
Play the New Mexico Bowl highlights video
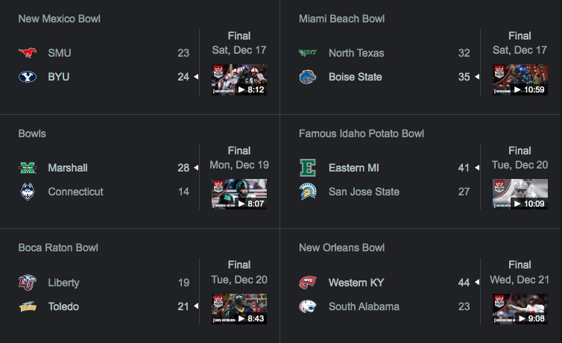(x=239, y=80)
